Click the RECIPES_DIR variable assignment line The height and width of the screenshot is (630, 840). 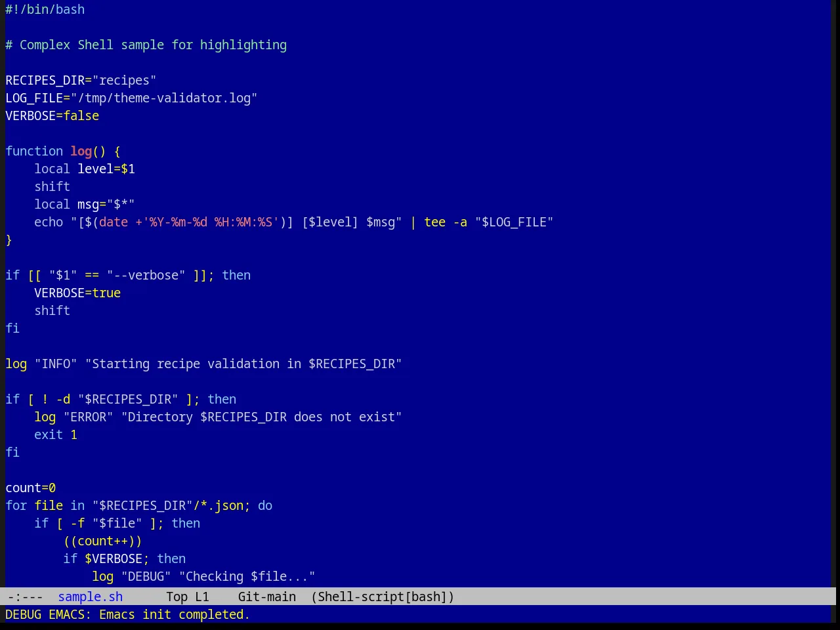tap(81, 80)
